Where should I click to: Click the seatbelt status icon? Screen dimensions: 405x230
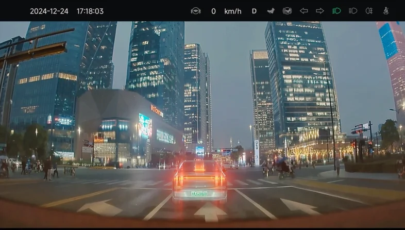click(x=385, y=11)
